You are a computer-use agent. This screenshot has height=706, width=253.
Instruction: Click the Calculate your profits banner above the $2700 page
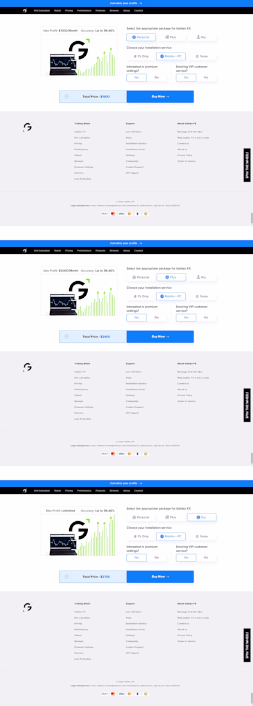coord(126,483)
